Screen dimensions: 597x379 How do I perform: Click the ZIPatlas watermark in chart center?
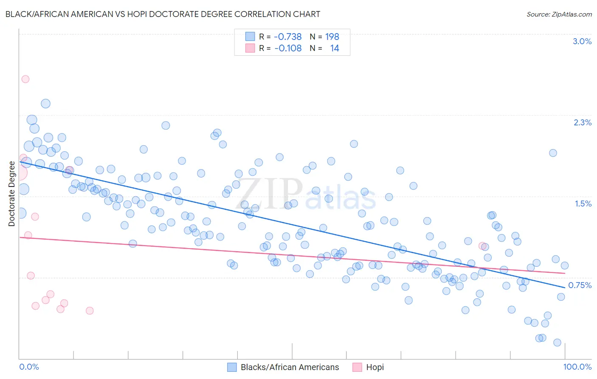(x=306, y=194)
